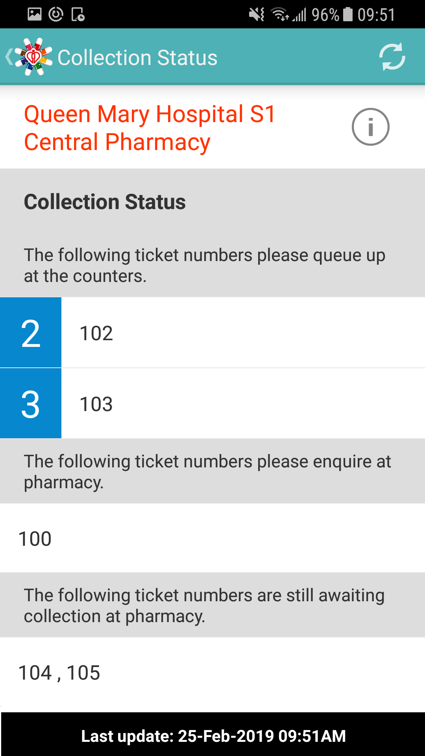Screen dimensions: 425x756
Task: Tap the muted sound status icon
Action: [257, 15]
